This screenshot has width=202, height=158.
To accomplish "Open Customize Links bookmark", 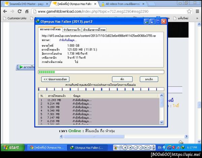I will coord(15,18).
